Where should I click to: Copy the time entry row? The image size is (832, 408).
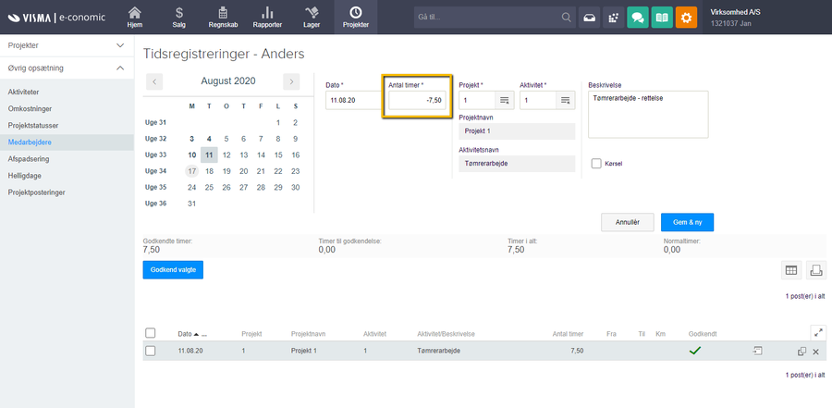801,352
